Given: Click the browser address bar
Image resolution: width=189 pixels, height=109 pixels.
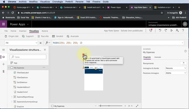Looking at the screenshot, I should (89, 13).
